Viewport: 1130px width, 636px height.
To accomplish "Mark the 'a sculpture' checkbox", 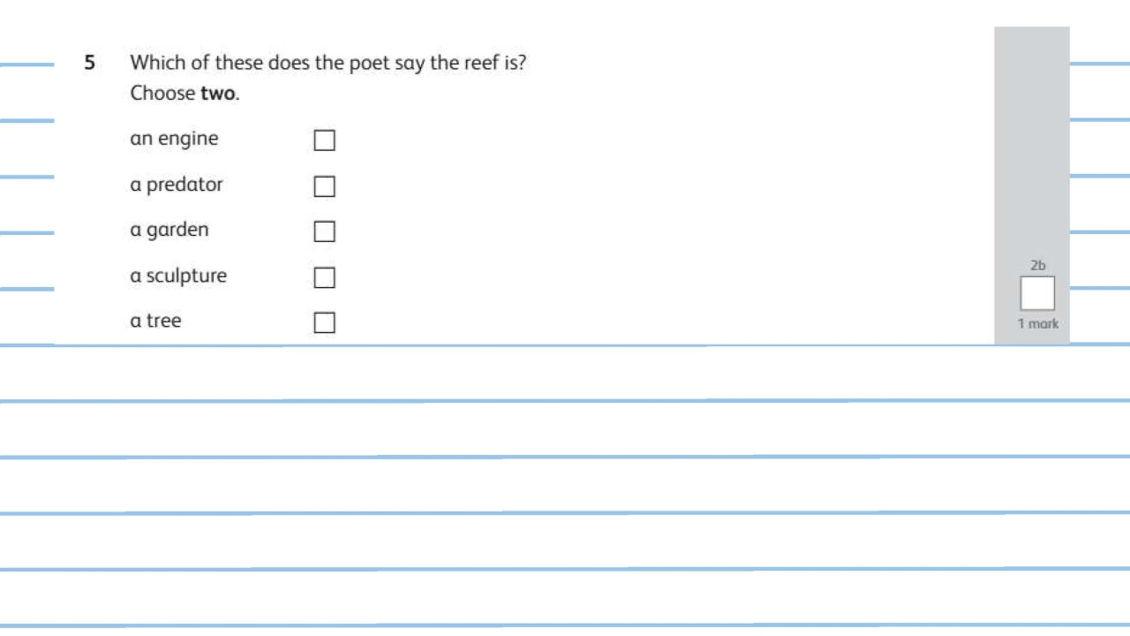I will pyautogui.click(x=325, y=277).
